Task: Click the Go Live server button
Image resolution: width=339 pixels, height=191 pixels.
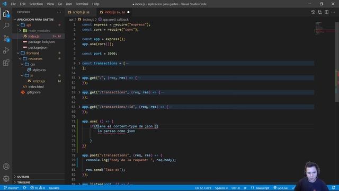Action: pos(280,188)
